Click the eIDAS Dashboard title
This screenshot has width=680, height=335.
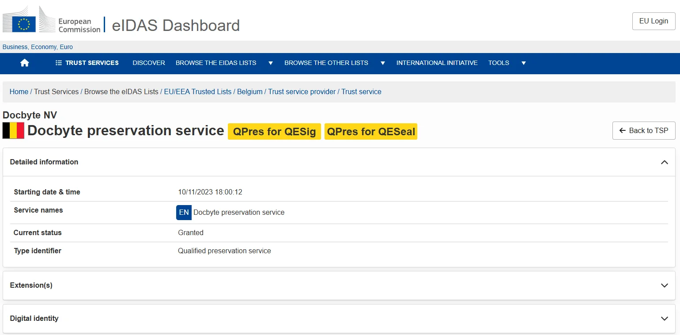click(176, 26)
